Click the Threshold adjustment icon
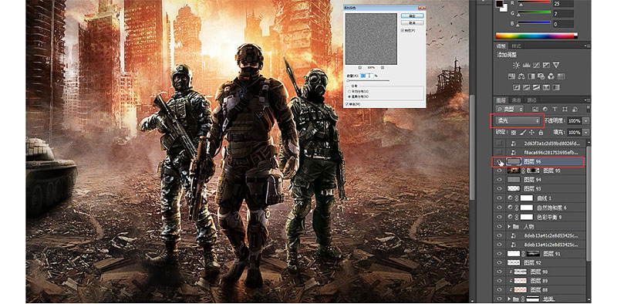Image resolution: width=617 pixels, height=304 pixels. 536,87
